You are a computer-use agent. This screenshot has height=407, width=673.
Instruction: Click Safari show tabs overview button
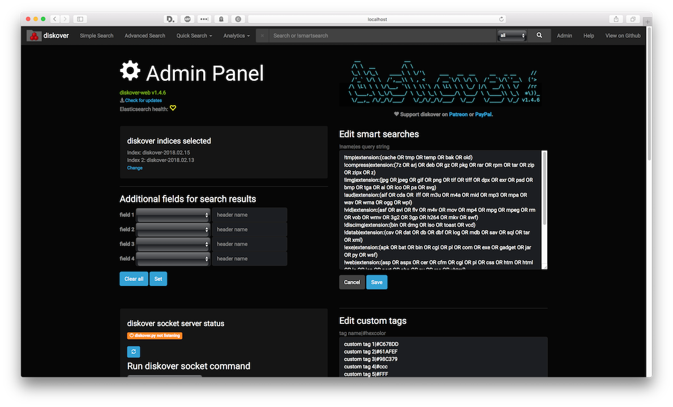633,19
